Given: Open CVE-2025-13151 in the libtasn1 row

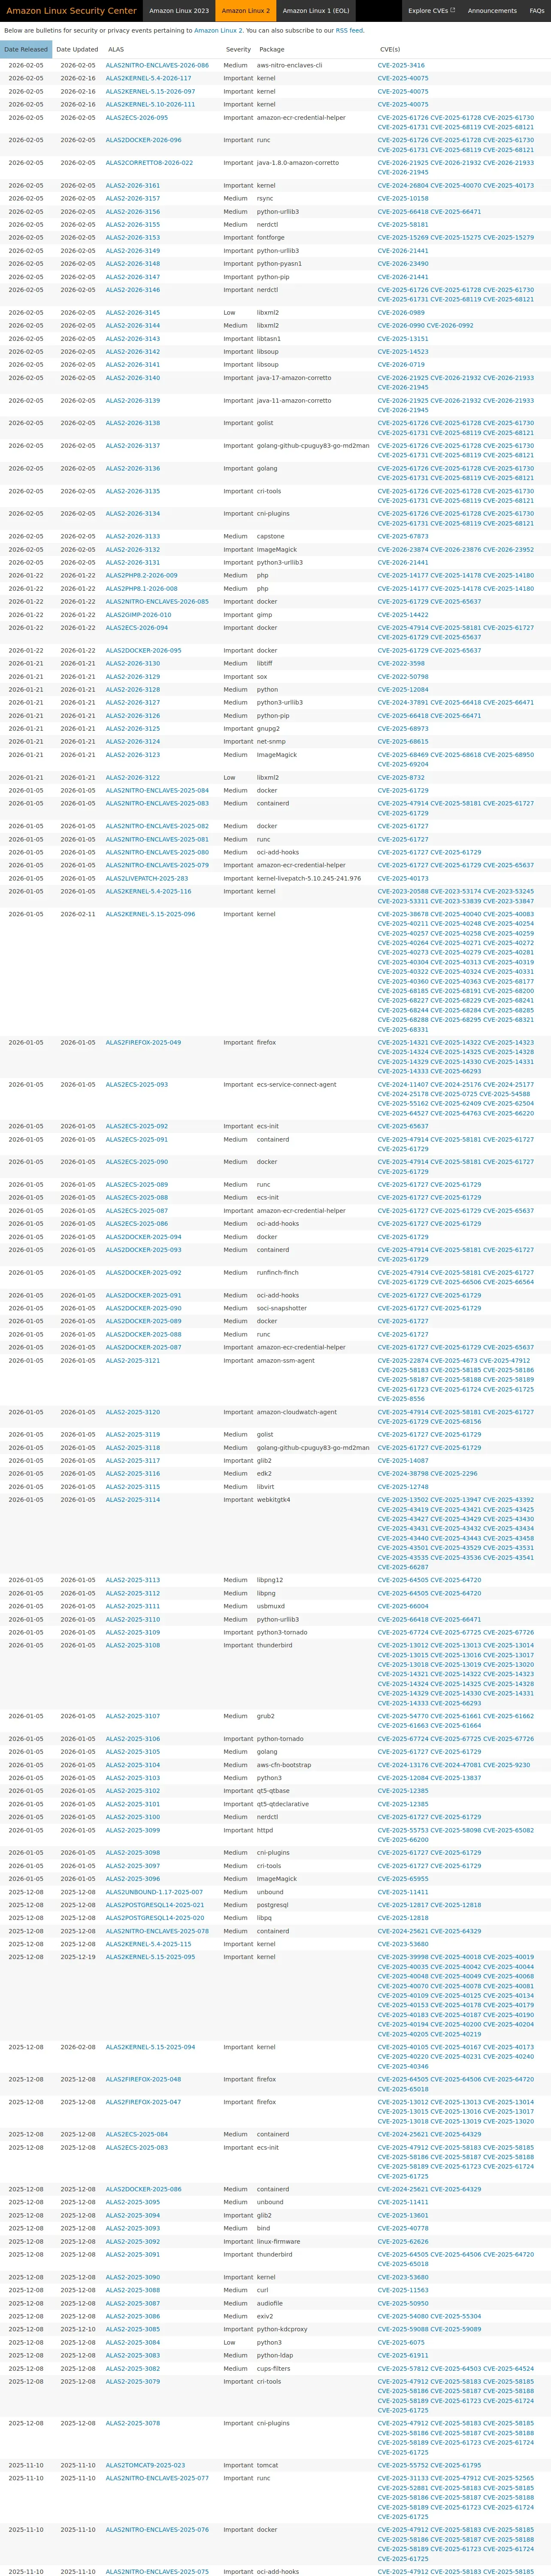Looking at the screenshot, I should [x=403, y=339].
